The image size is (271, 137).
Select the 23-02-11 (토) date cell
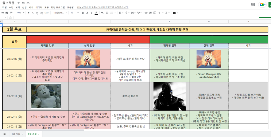(14, 96)
